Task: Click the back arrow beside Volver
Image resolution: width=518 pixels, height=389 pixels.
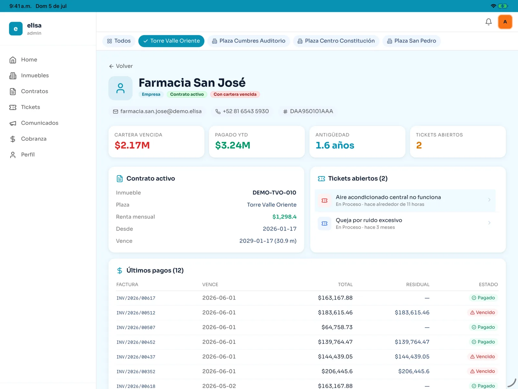Action: tap(111, 66)
